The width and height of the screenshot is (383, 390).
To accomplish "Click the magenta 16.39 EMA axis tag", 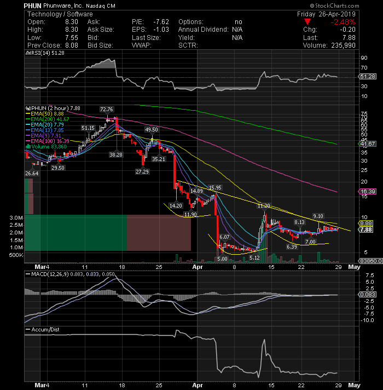I will click(x=367, y=192).
